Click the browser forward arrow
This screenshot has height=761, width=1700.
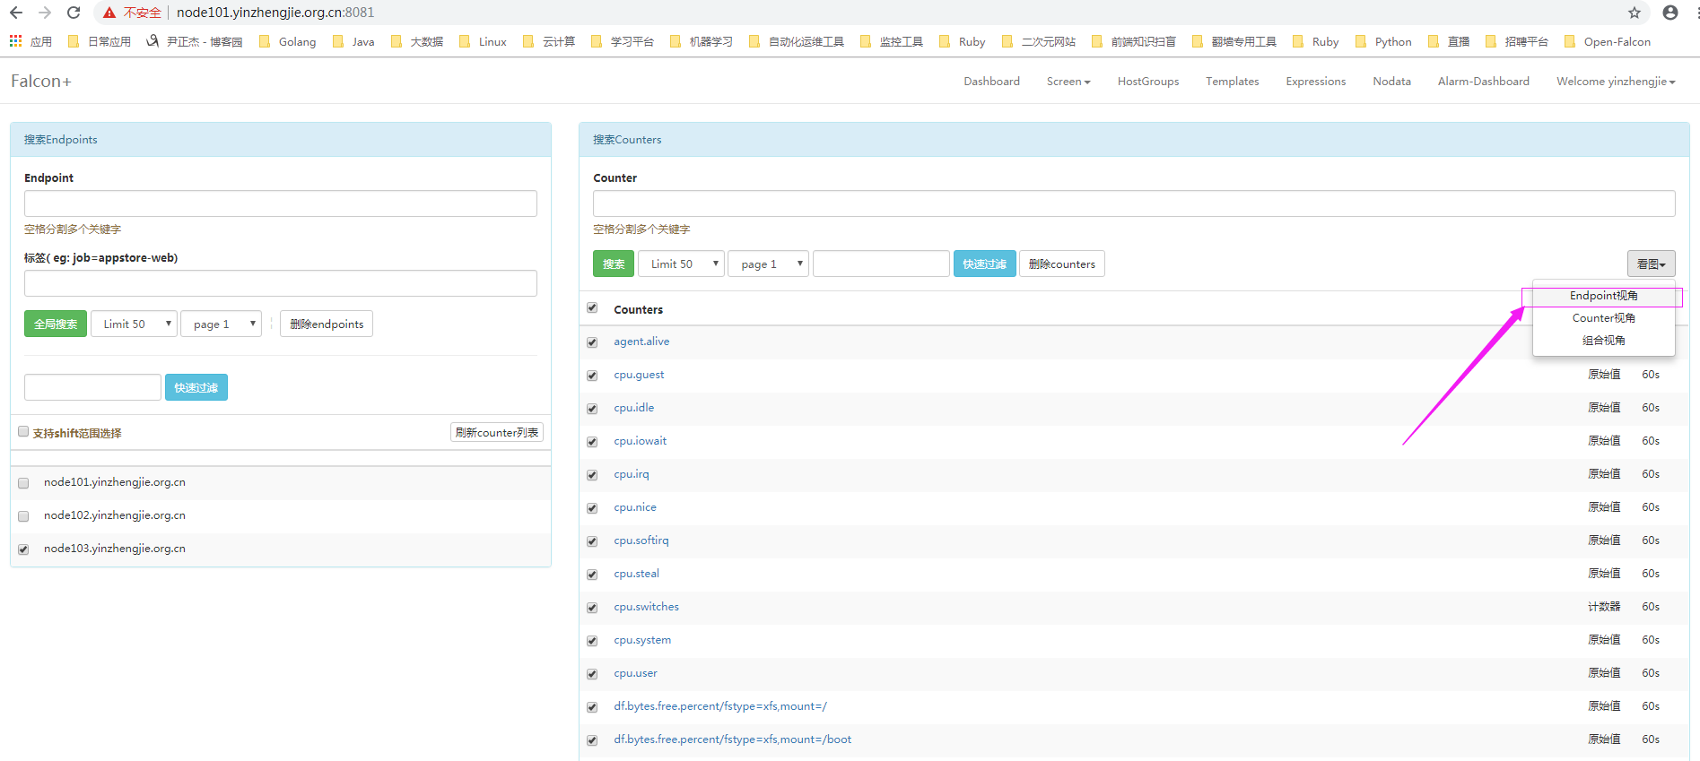[x=44, y=13]
